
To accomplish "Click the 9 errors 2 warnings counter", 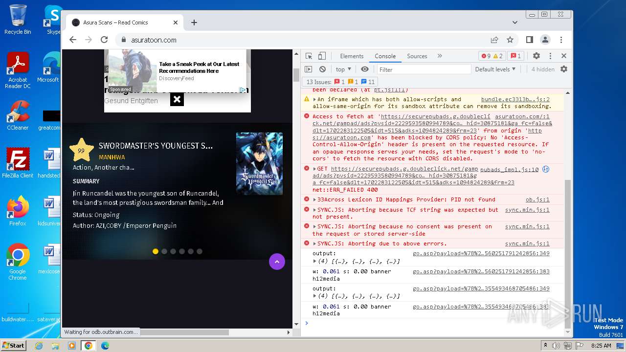I will 492,56.
